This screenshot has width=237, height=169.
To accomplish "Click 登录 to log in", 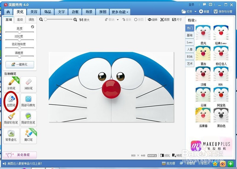I will [x=191, y=4].
